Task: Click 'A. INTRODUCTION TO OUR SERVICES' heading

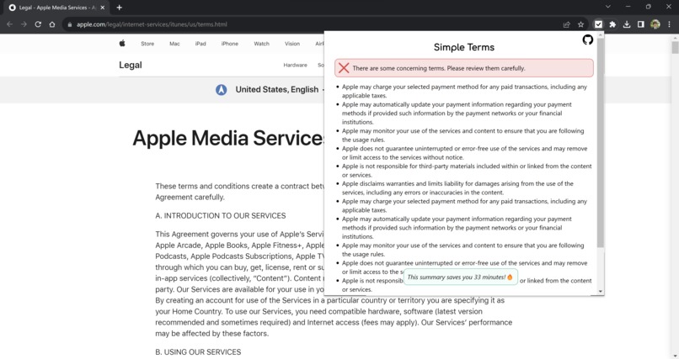Action: (221, 215)
